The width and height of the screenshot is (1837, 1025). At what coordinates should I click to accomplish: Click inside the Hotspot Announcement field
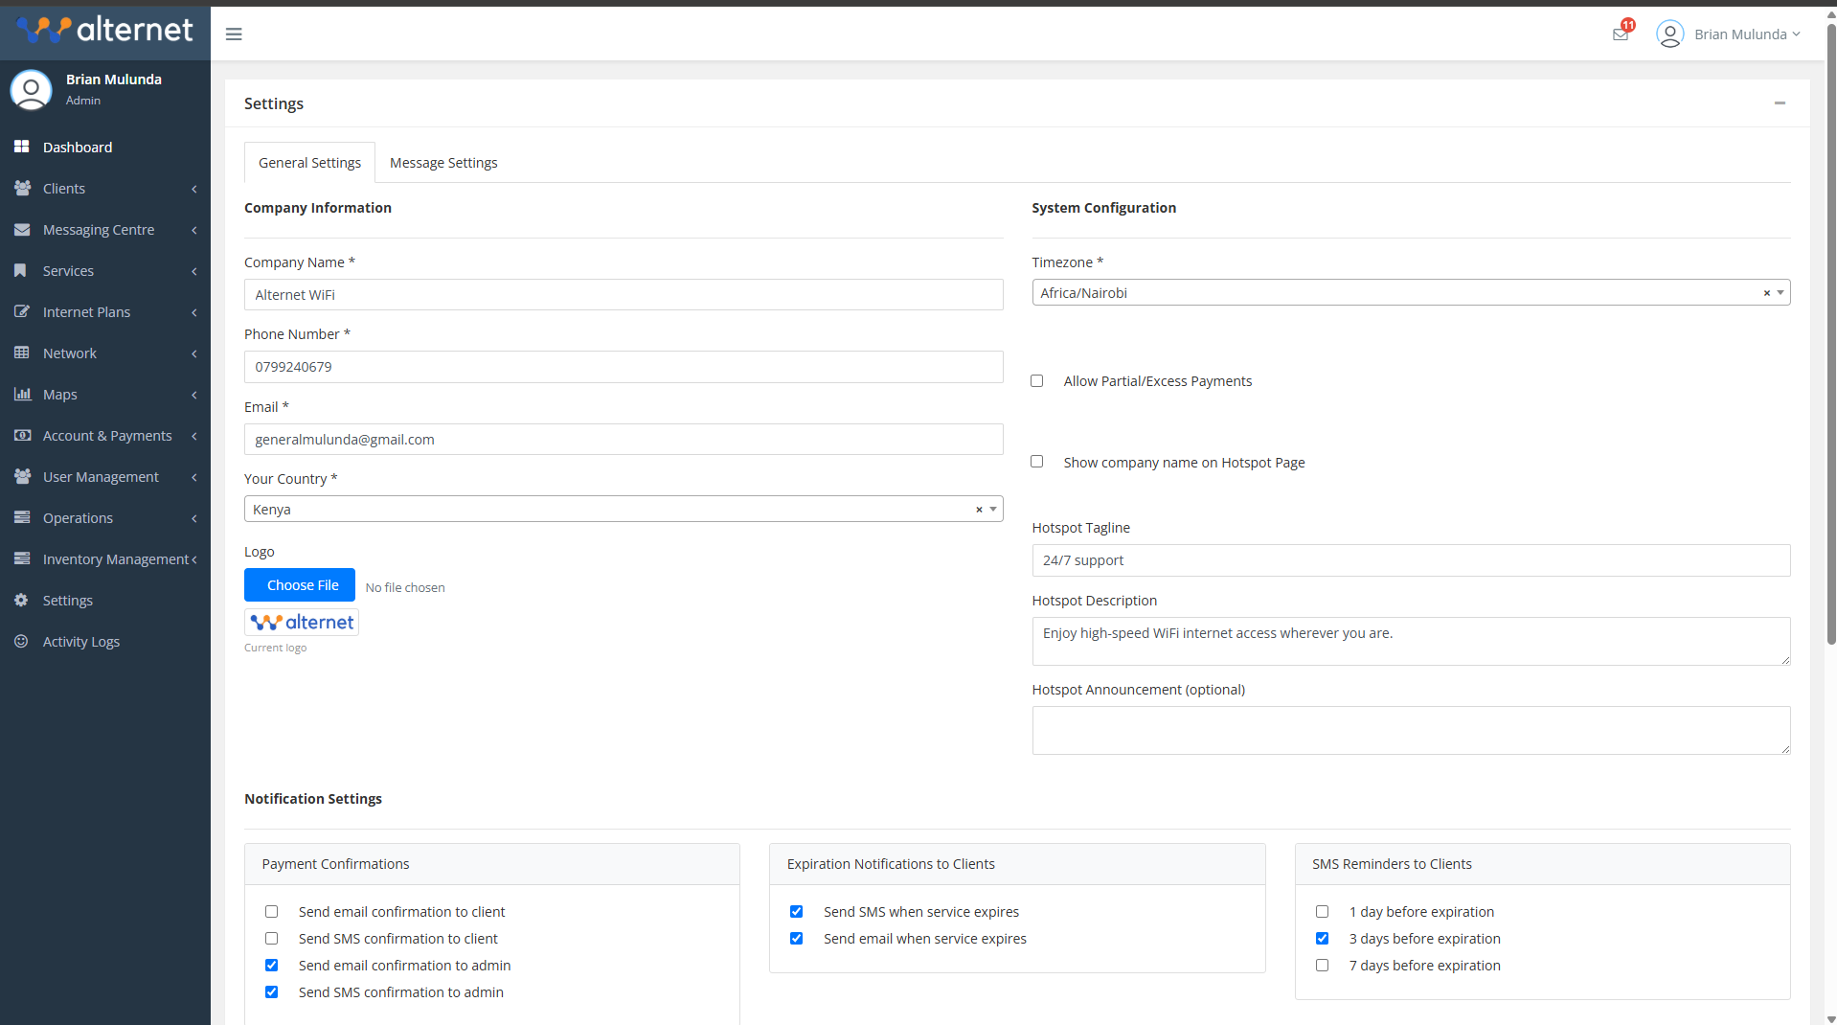(1410, 729)
